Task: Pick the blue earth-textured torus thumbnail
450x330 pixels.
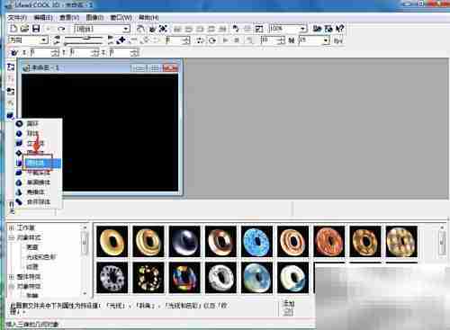Action: (256, 278)
